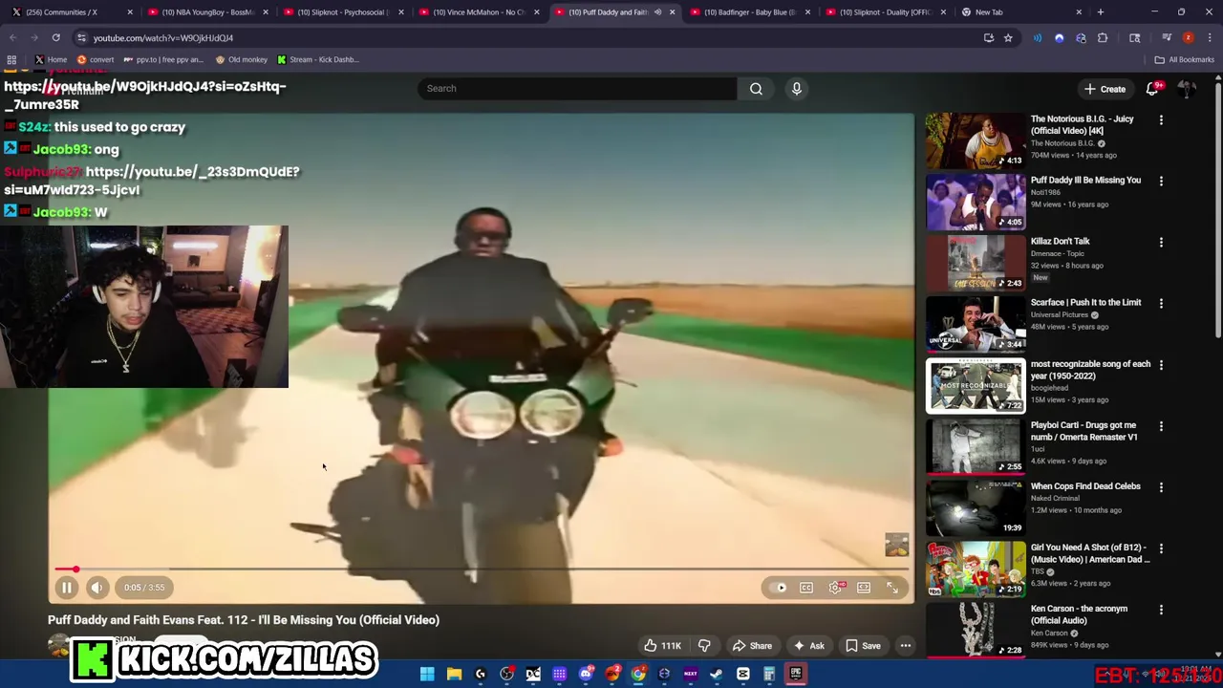Open Ken Carson - the acronym video title

point(1079,614)
